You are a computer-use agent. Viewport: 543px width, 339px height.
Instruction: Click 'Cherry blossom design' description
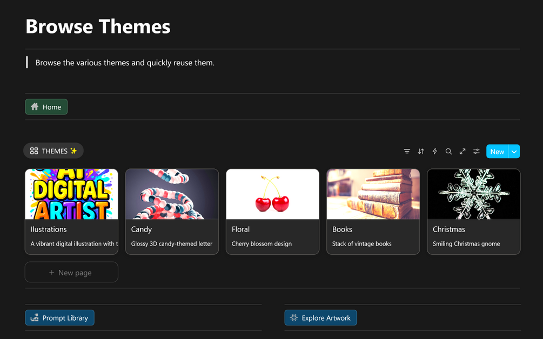coord(262,244)
